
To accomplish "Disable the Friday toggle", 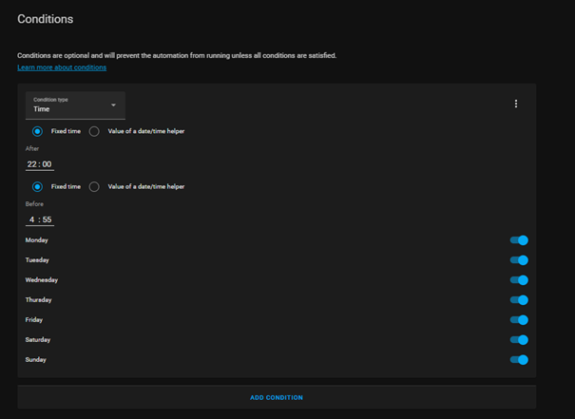I will (519, 320).
